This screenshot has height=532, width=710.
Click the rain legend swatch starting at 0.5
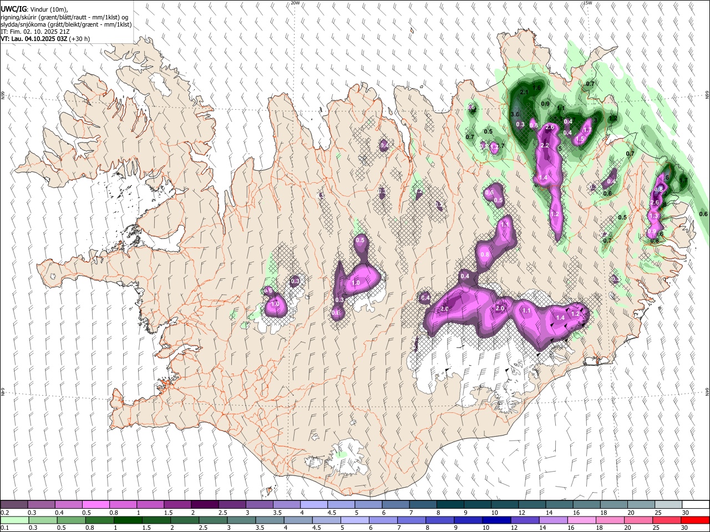click(71, 520)
